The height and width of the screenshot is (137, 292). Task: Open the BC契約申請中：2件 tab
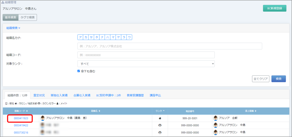pos(109,95)
